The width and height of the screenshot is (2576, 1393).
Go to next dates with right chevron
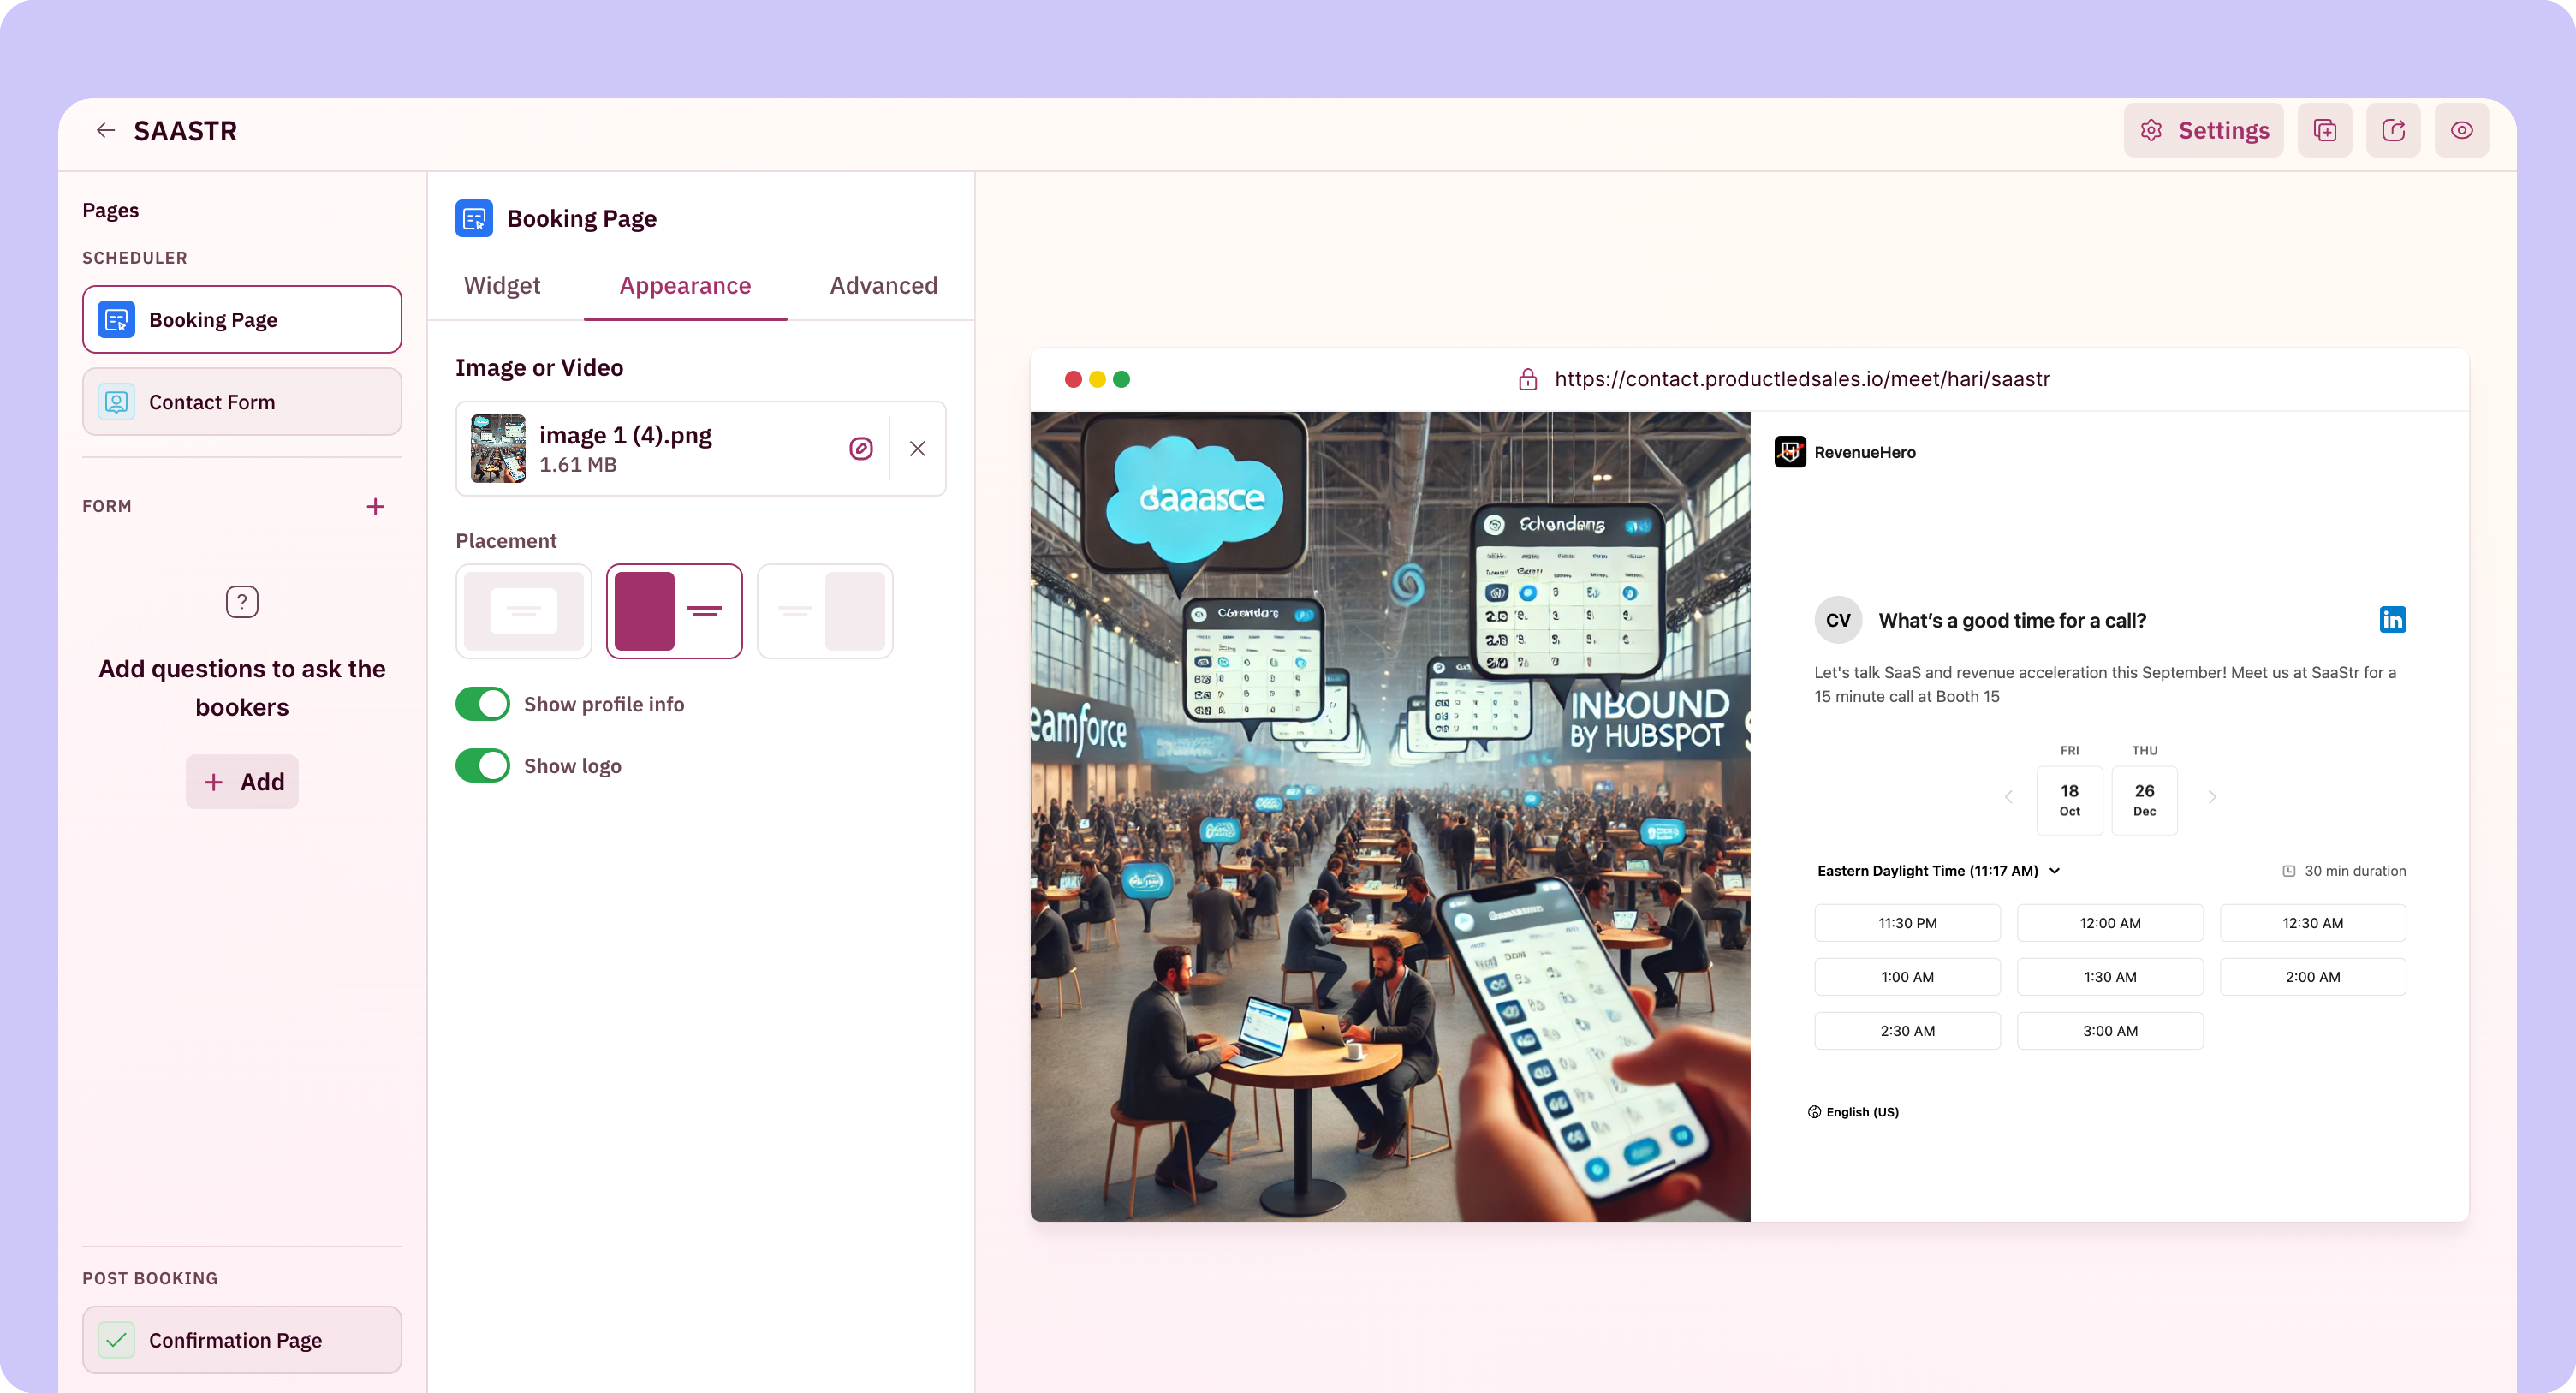(2212, 797)
